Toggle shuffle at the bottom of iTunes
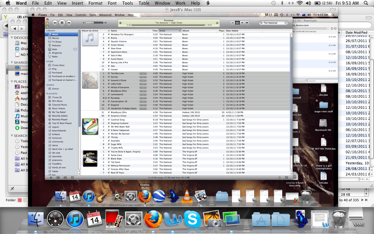Image resolution: width=374 pixels, height=234 pixels. click(58, 178)
